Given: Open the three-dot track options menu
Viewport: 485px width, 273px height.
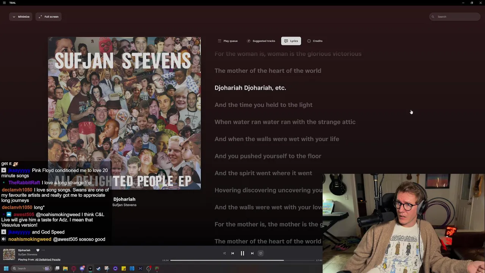Looking at the screenshot, I should click(43, 250).
